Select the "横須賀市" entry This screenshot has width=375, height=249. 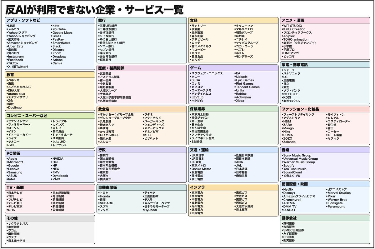click(x=105, y=179)
